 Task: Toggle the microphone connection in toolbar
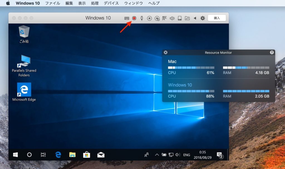pos(142,18)
